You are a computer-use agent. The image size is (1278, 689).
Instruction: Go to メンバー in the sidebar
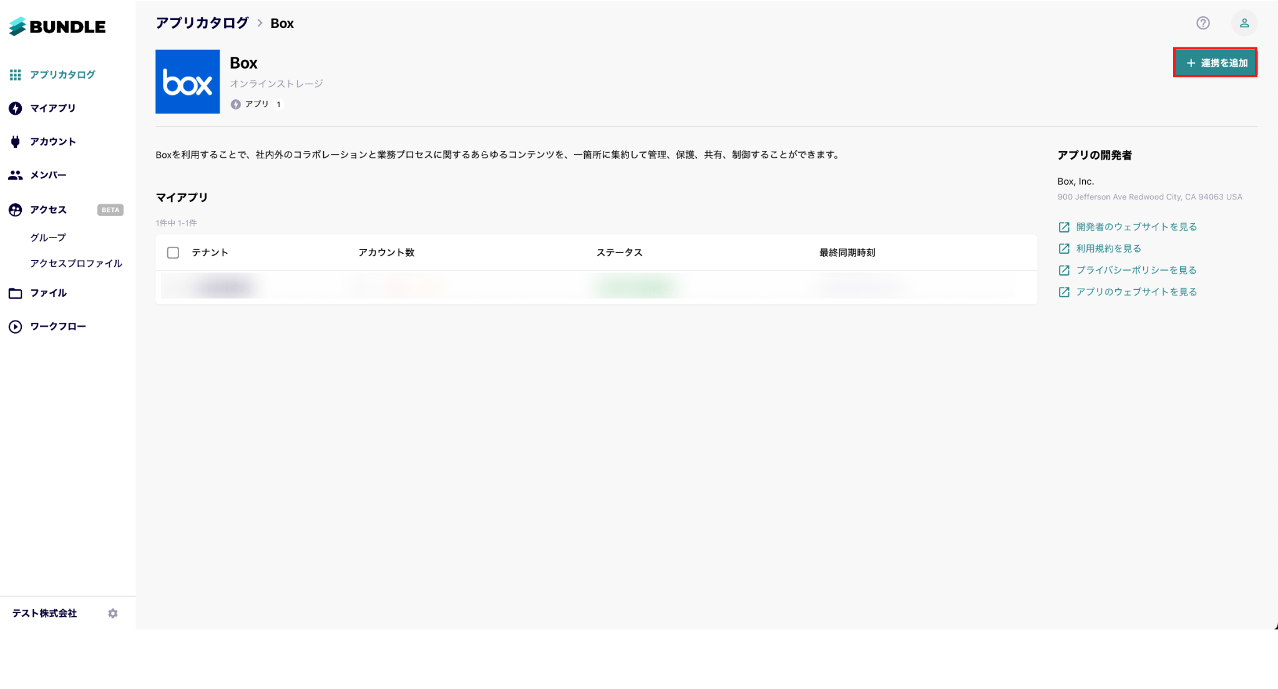point(49,175)
